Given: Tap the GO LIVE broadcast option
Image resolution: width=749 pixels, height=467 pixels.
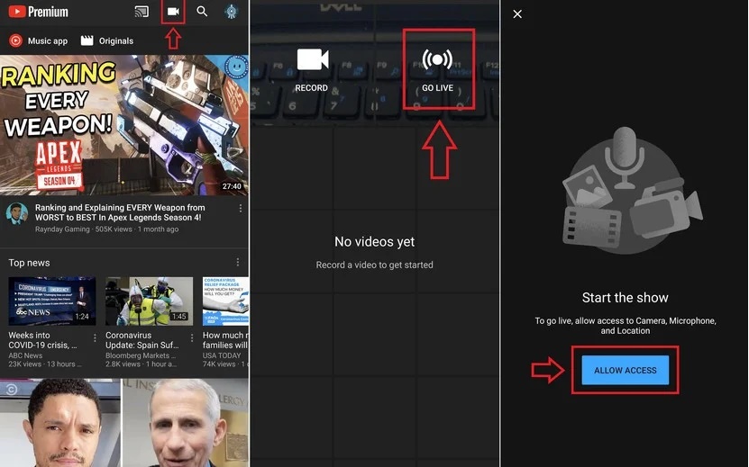Looking at the screenshot, I should [x=437, y=70].
